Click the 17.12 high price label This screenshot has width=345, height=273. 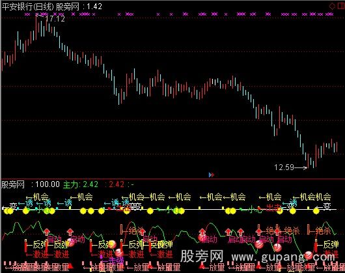pyautogui.click(x=55, y=19)
